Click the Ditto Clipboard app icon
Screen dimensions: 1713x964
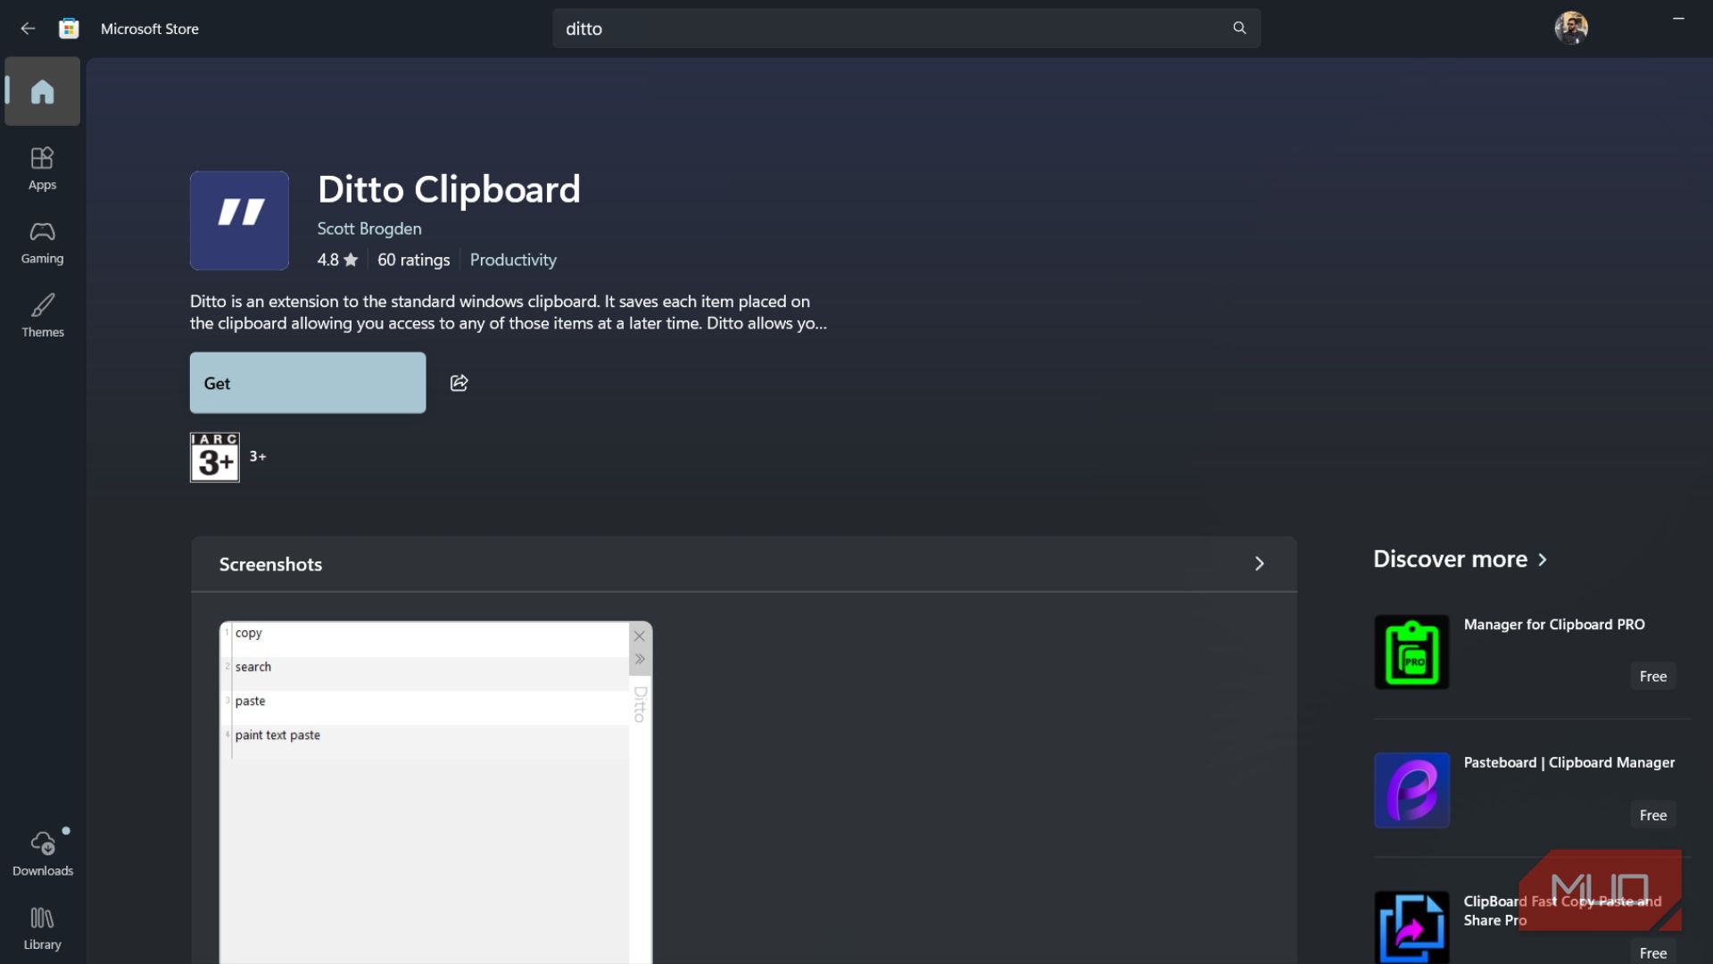tap(239, 220)
